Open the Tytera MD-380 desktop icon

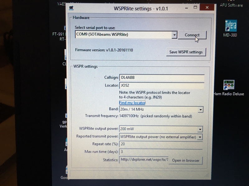230,29
